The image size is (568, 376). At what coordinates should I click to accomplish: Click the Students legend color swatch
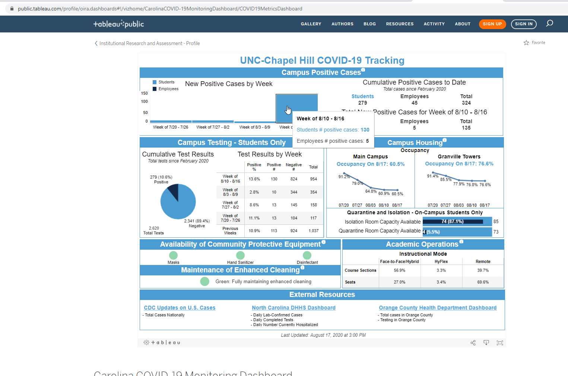click(x=155, y=82)
